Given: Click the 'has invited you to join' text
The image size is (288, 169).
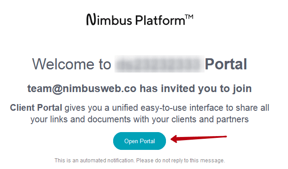Looking at the screenshot, I should pos(196,89).
